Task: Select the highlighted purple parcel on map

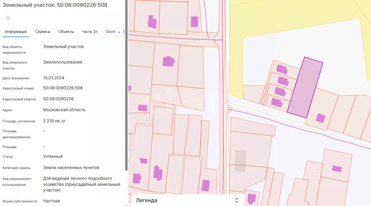Action: 305,87
